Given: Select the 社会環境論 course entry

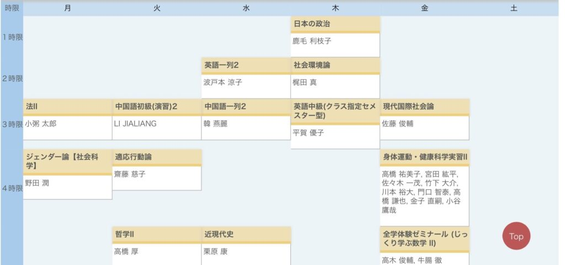Looking at the screenshot, I should 312,65.
